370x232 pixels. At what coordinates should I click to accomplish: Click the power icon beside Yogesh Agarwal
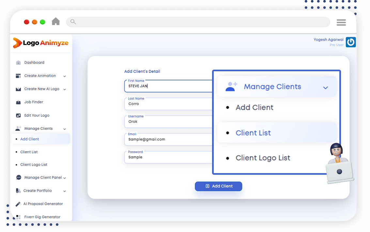350,42
